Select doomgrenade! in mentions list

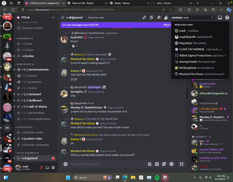pyautogui.click(x=200, y=61)
